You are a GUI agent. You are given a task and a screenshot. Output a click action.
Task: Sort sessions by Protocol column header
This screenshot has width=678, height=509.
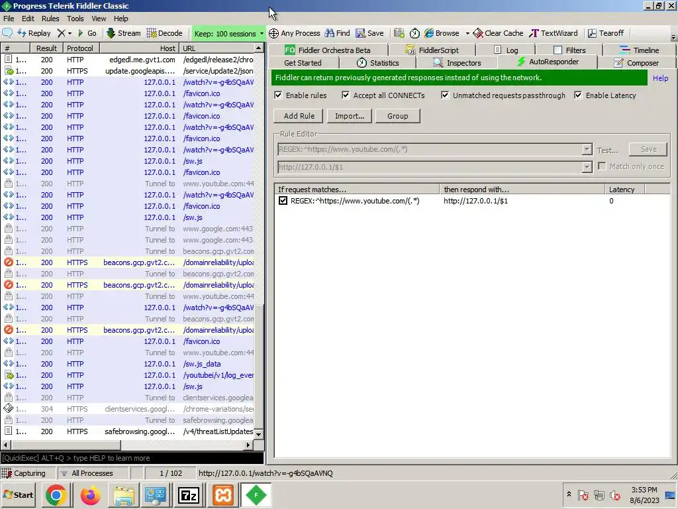coord(80,48)
